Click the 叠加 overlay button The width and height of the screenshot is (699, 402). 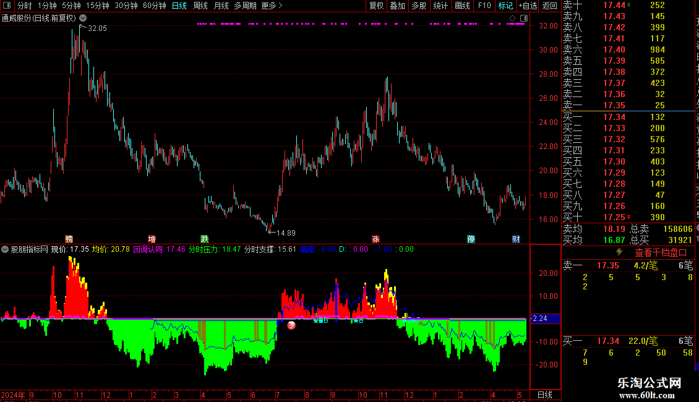coord(398,6)
